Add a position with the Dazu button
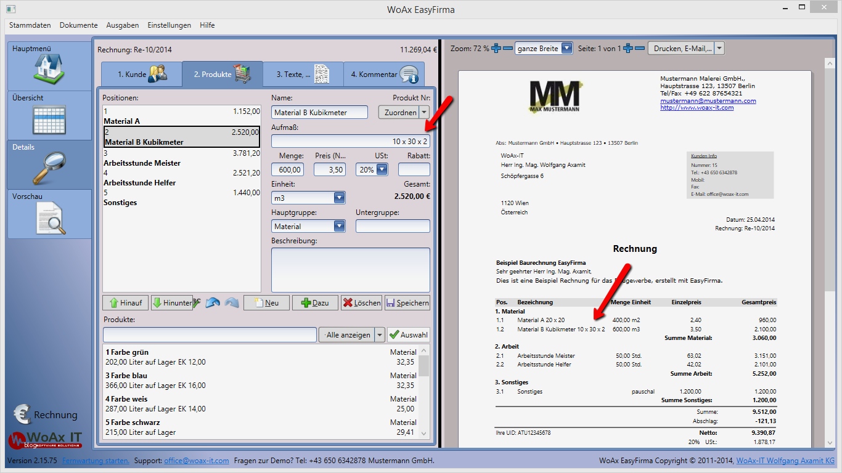Screen dimensions: 842x473 [315, 302]
